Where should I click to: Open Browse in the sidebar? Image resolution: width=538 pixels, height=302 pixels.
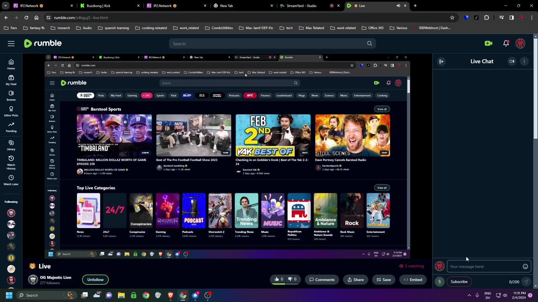coord(11,96)
